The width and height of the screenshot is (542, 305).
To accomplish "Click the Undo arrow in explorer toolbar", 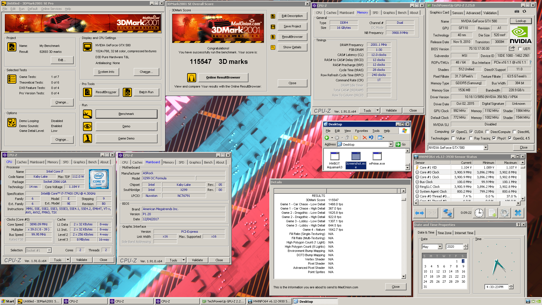I will coord(371,138).
